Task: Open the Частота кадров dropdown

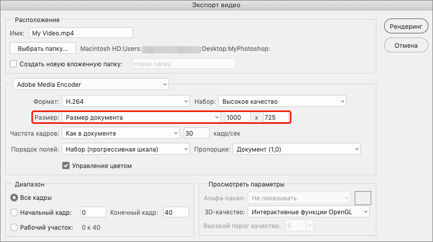Action: pos(120,134)
